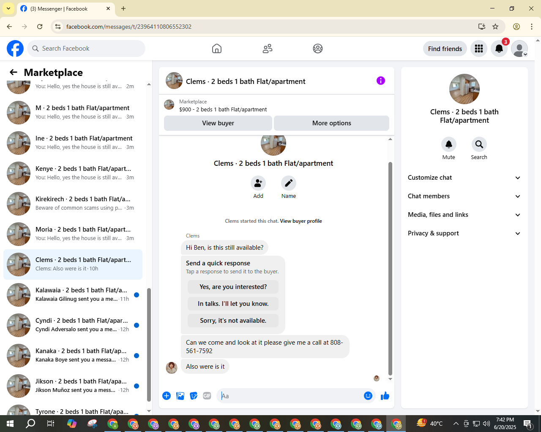Open Kirekirech conversation
541x432 pixels.
(x=73, y=204)
